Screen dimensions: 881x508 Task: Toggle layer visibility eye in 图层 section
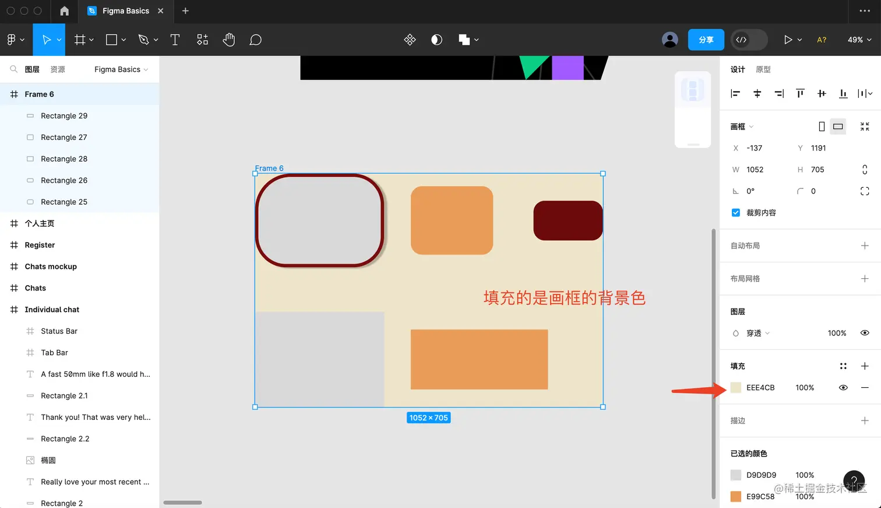click(865, 333)
